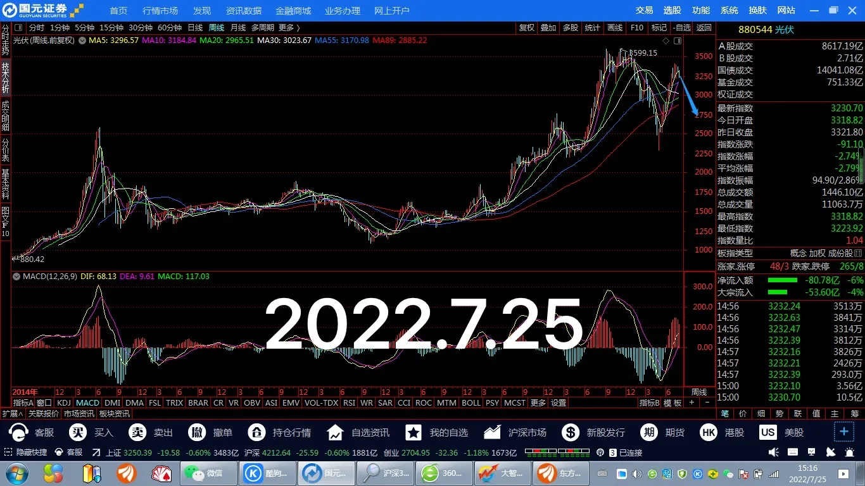The height and width of the screenshot is (486, 865).
Task: Open the 撤单 cancel-order icon
Action: tap(197, 433)
